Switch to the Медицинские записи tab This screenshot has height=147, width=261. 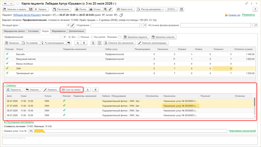(x=14, y=31)
